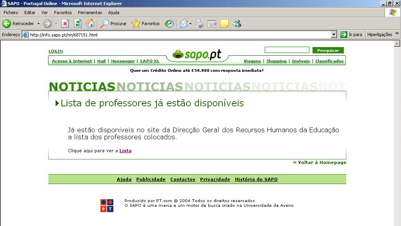Click the SAPO search input field
401x226 pixels.
287,50
